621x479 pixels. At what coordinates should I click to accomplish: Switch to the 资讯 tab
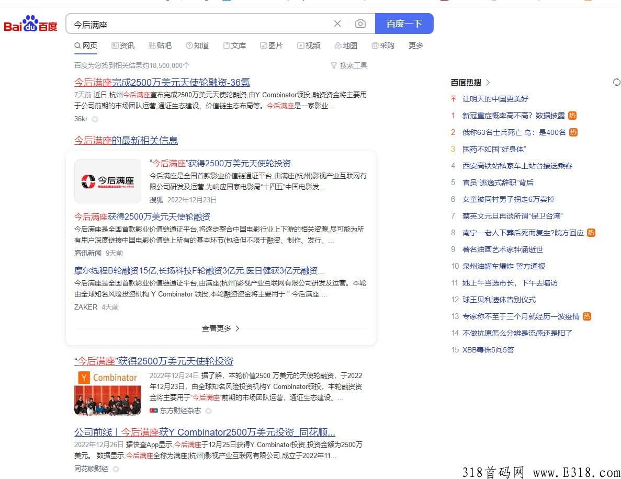tap(123, 45)
